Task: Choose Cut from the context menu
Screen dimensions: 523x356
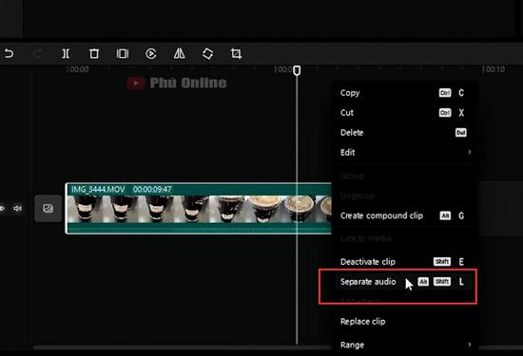Action: [404, 113]
